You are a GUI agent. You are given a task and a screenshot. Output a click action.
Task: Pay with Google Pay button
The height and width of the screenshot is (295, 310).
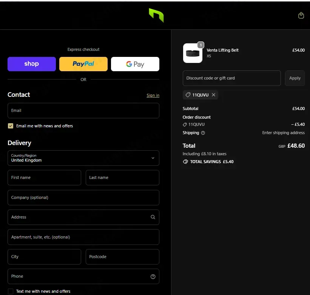coord(135,64)
